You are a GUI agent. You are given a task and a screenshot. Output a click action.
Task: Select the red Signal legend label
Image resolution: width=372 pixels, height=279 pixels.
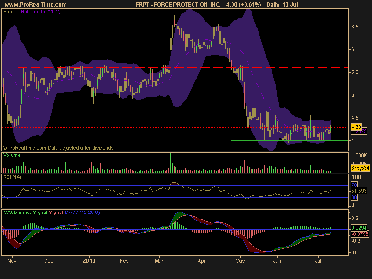[56, 213]
